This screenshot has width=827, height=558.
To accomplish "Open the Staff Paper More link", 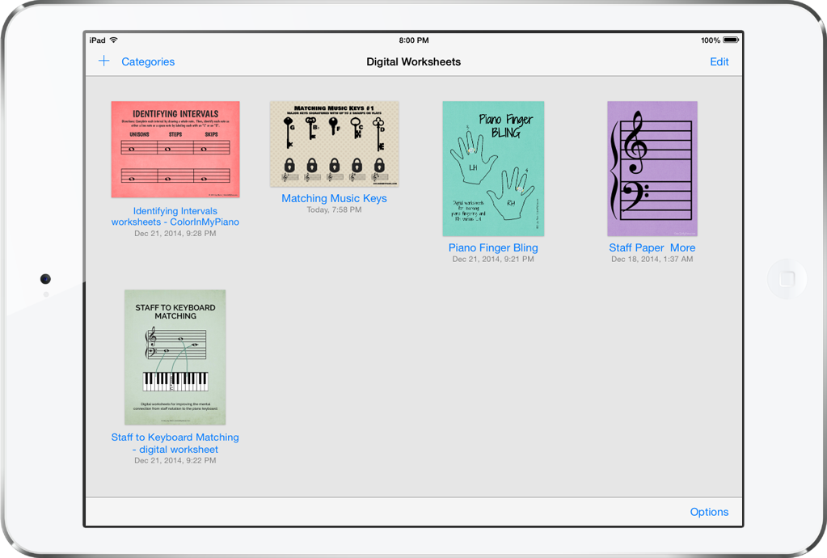I will [x=652, y=247].
